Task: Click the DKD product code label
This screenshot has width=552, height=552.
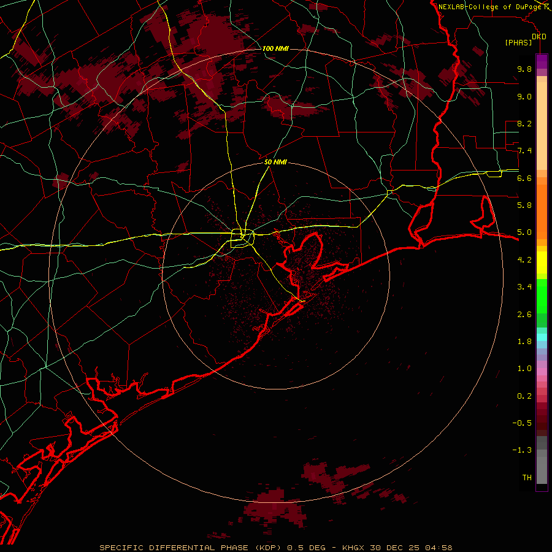Action: point(539,36)
